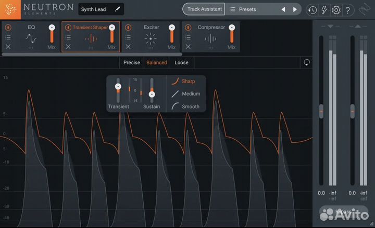Open the Track Assistant

(x=204, y=9)
